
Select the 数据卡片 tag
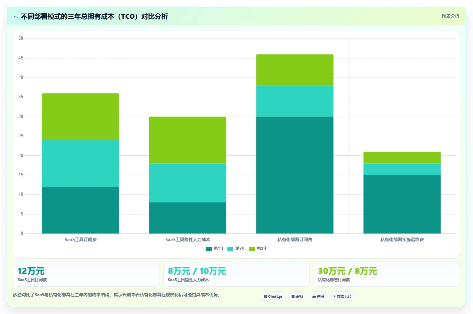[x=342, y=296]
